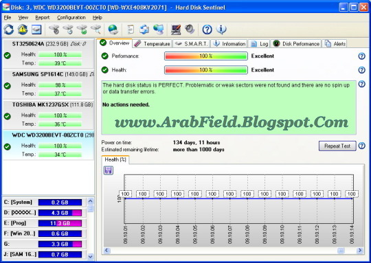Click the D: partition 4.3 GB bar
The height and width of the screenshot is (263, 371).
(x=60, y=213)
